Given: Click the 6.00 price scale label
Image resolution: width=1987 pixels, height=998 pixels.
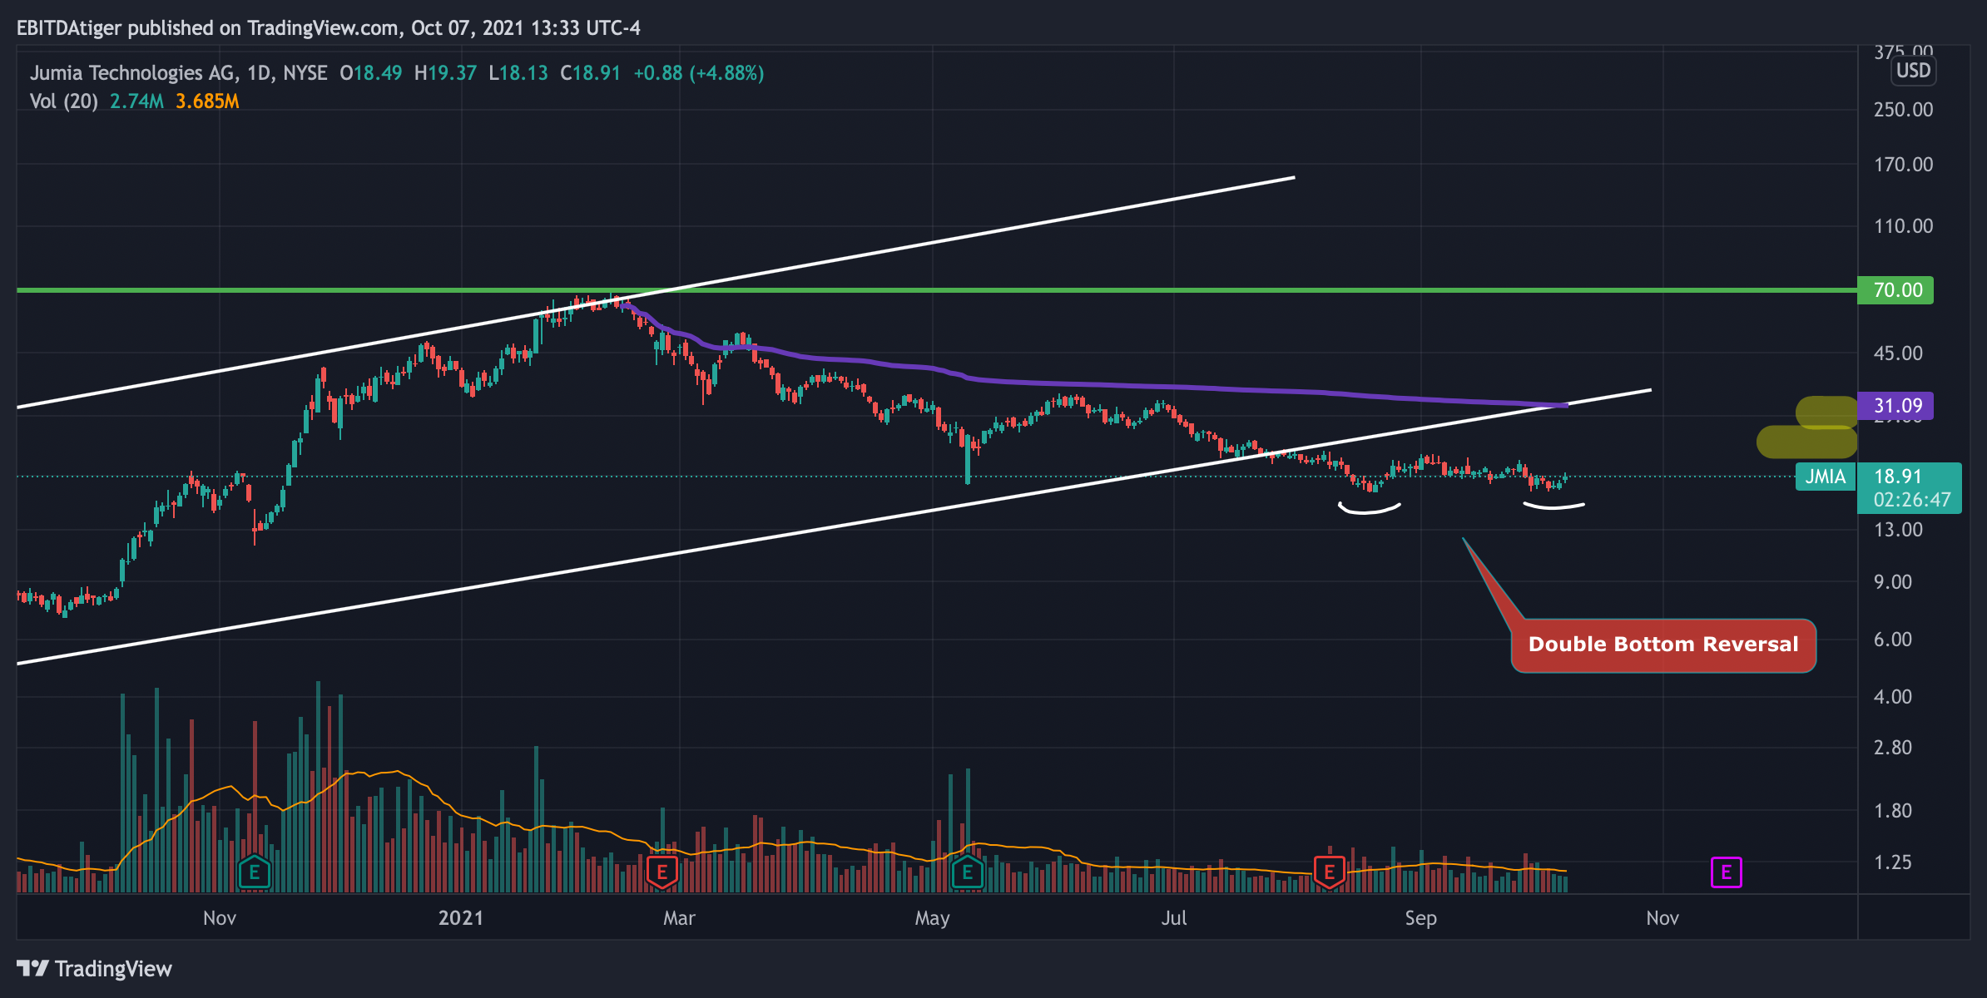Looking at the screenshot, I should pos(1893,640).
